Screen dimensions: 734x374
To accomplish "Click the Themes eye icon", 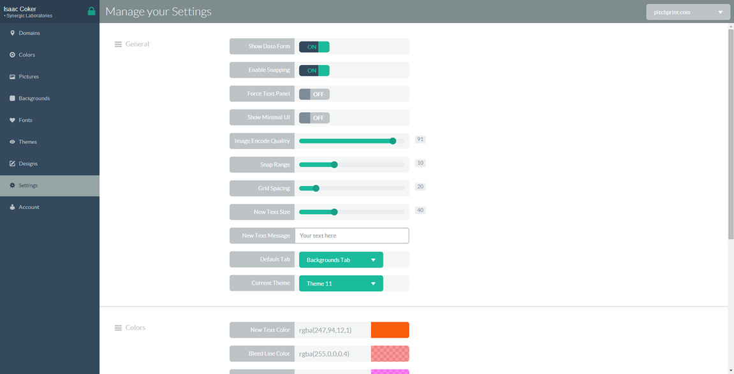I will (x=13, y=142).
